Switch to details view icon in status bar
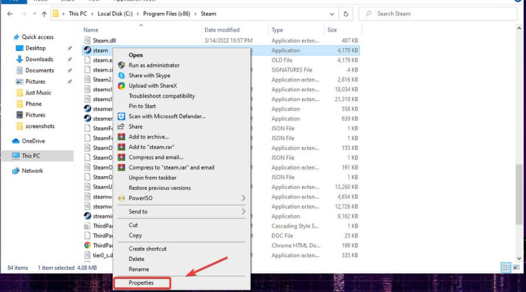Viewport: 526px width, 292px height. (x=506, y=267)
